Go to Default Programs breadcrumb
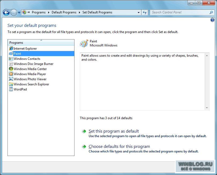The height and width of the screenshot is (175, 217). (x=64, y=12)
